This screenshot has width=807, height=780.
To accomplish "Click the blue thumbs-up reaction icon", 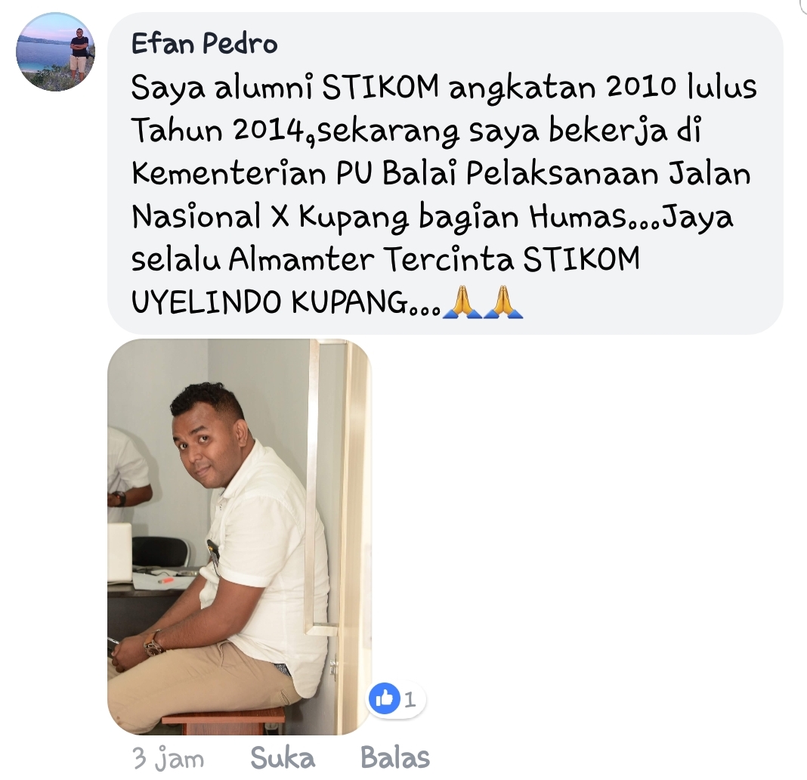I will 385,698.
